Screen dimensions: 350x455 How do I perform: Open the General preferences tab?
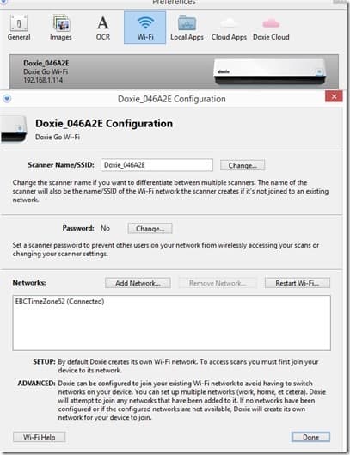[x=19, y=28]
